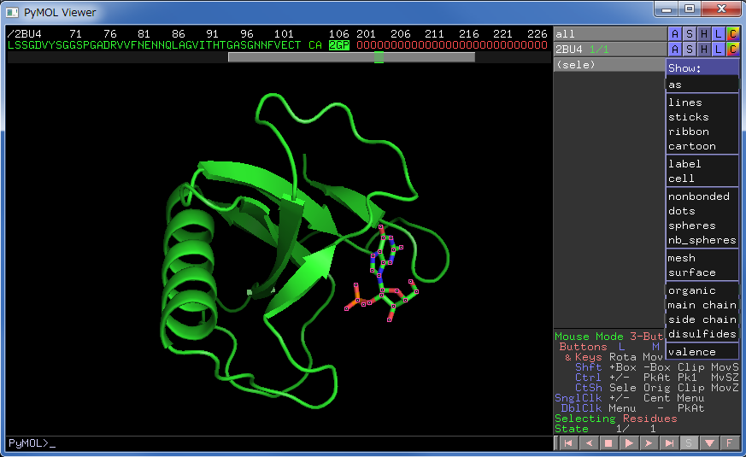Screen dimensions: 746x457
Task: Step back one frame
Action: pyautogui.click(x=588, y=443)
